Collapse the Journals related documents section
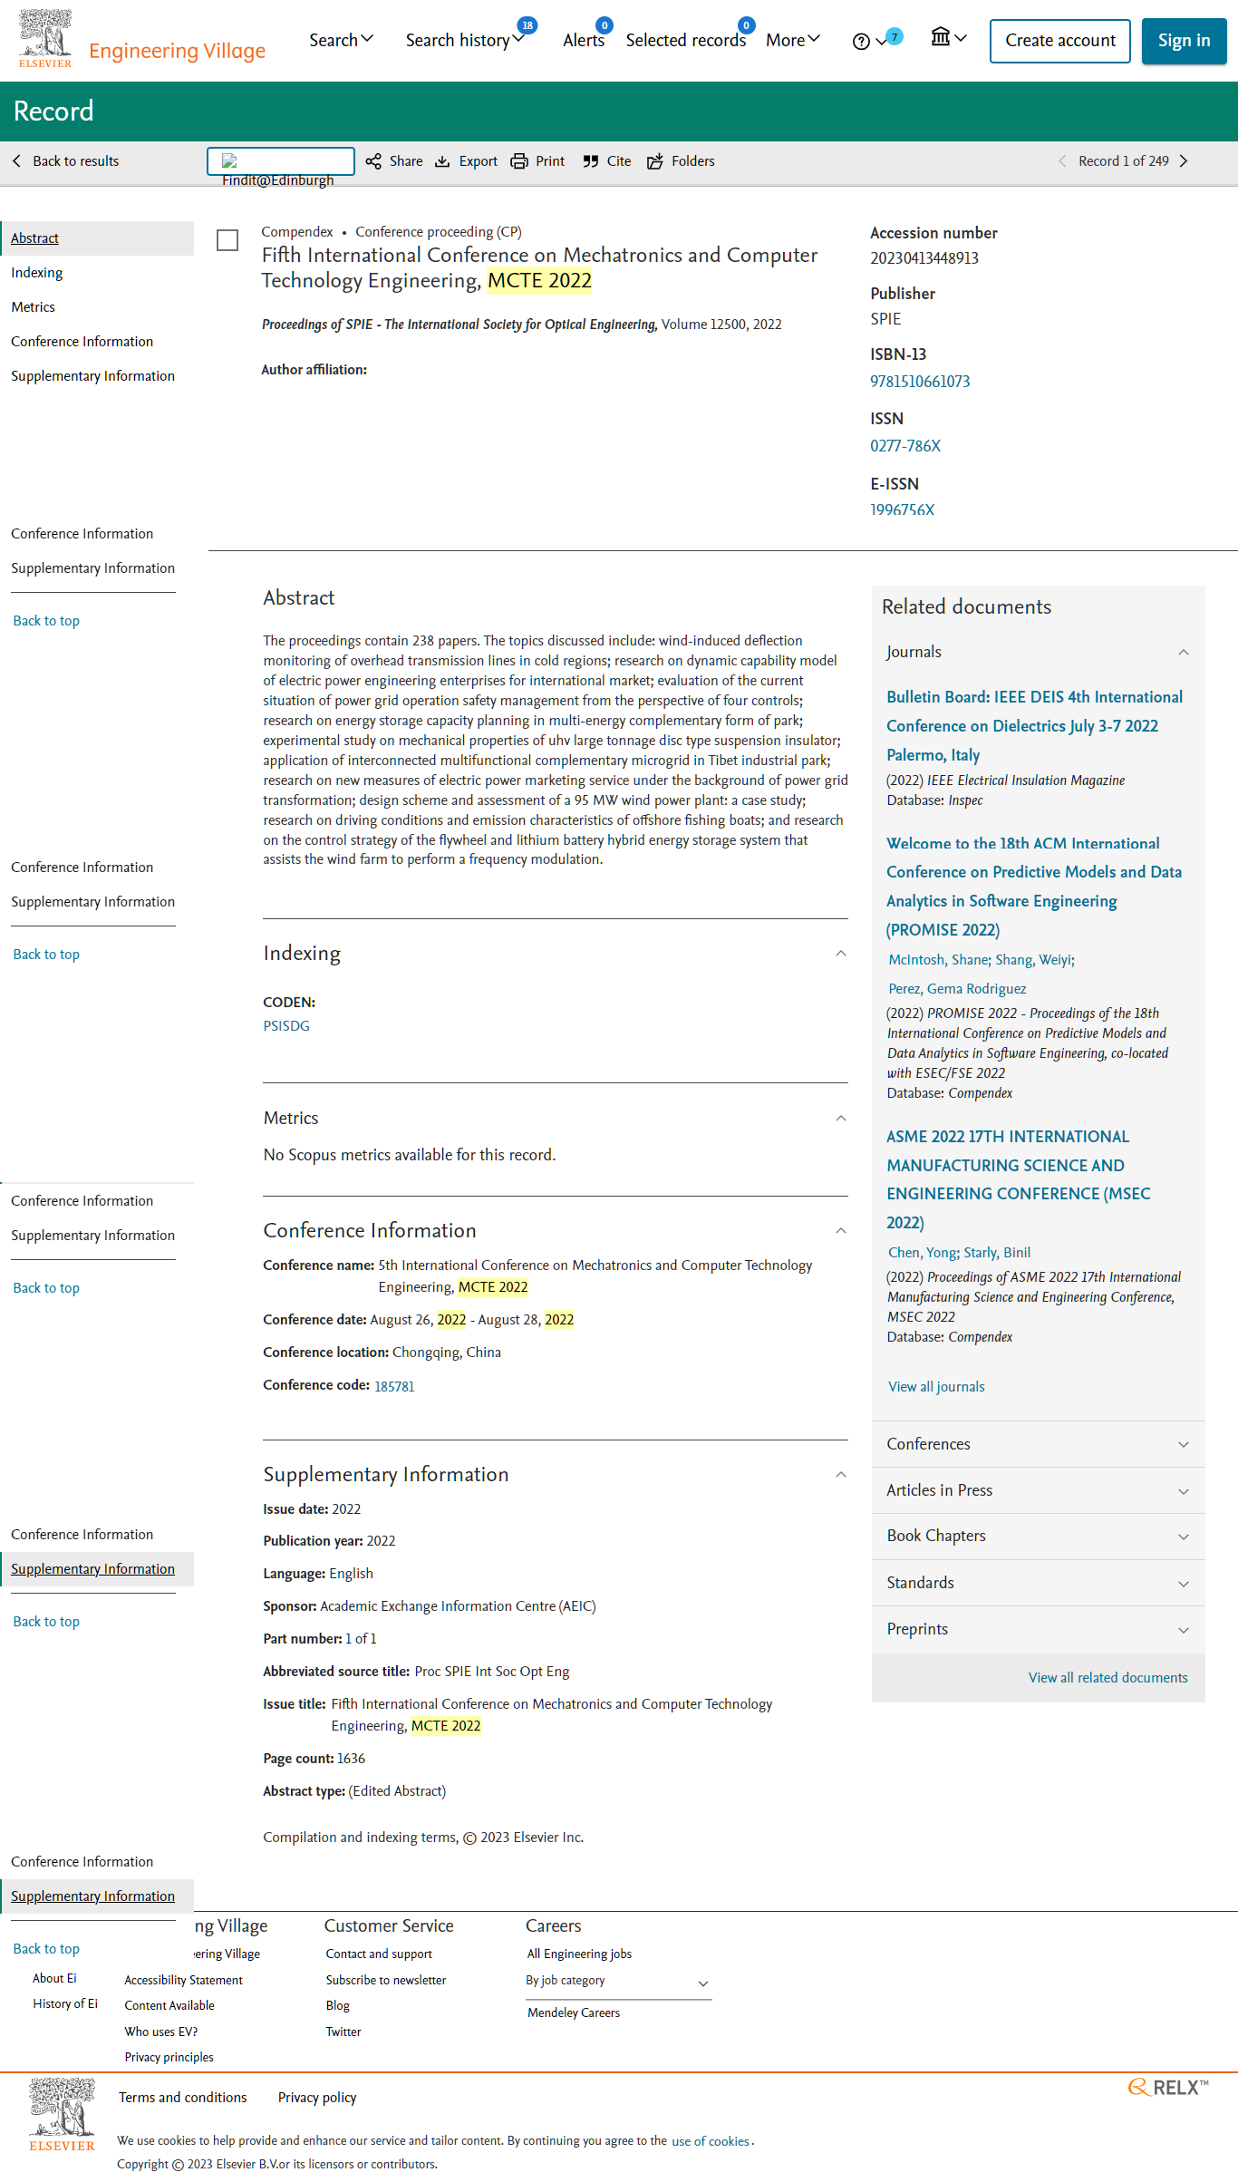 1184,653
